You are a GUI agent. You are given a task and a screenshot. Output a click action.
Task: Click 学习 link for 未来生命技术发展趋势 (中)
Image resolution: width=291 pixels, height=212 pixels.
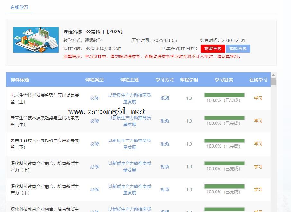258,121
